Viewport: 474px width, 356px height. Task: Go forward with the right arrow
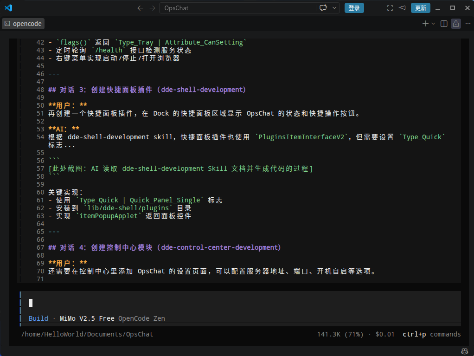click(152, 8)
